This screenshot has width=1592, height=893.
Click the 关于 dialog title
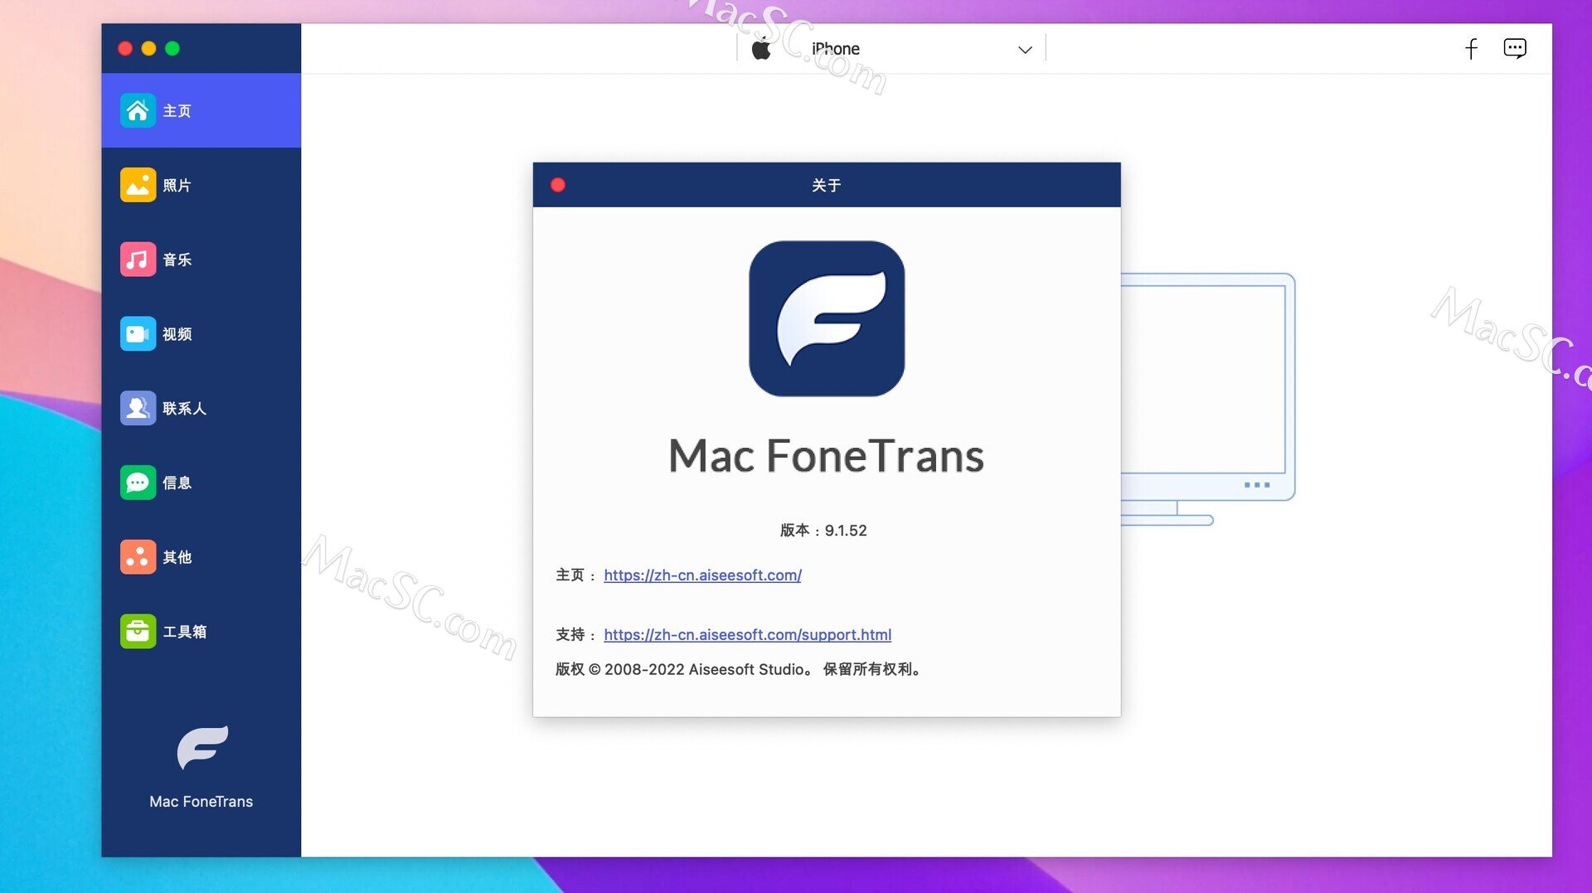[x=827, y=186]
